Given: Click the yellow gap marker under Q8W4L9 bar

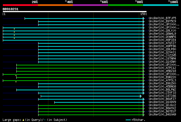Looking at the screenshot, I should 14,35.
